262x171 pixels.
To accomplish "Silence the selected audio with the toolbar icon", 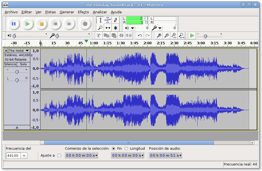I will 128,35.
